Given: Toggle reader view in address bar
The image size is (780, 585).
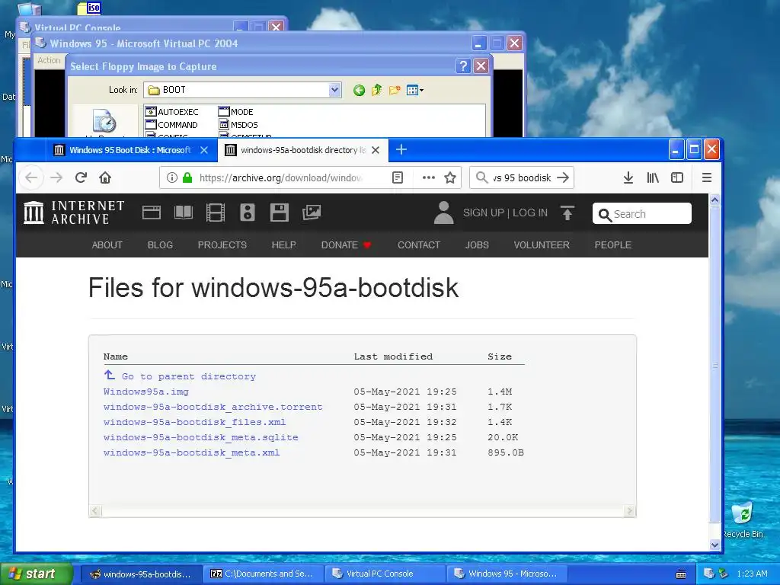Looking at the screenshot, I should point(398,177).
